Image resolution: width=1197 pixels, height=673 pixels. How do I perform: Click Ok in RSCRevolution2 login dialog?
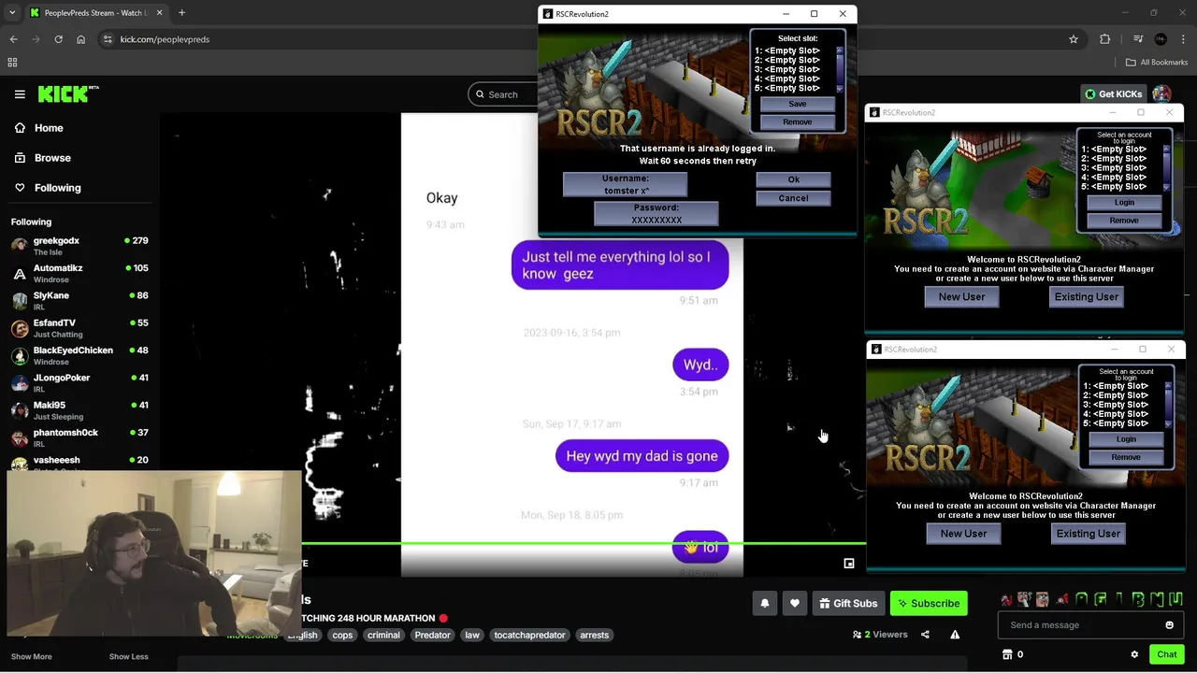[x=793, y=179]
